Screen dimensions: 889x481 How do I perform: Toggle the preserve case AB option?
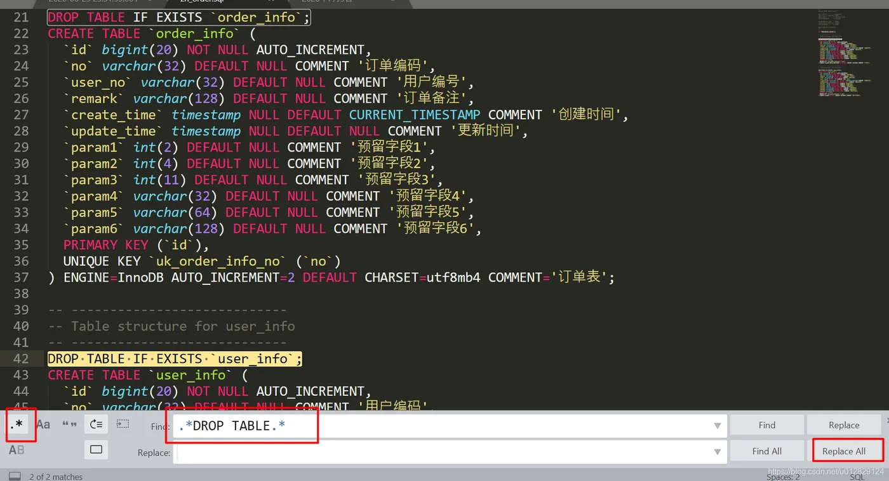(17, 450)
